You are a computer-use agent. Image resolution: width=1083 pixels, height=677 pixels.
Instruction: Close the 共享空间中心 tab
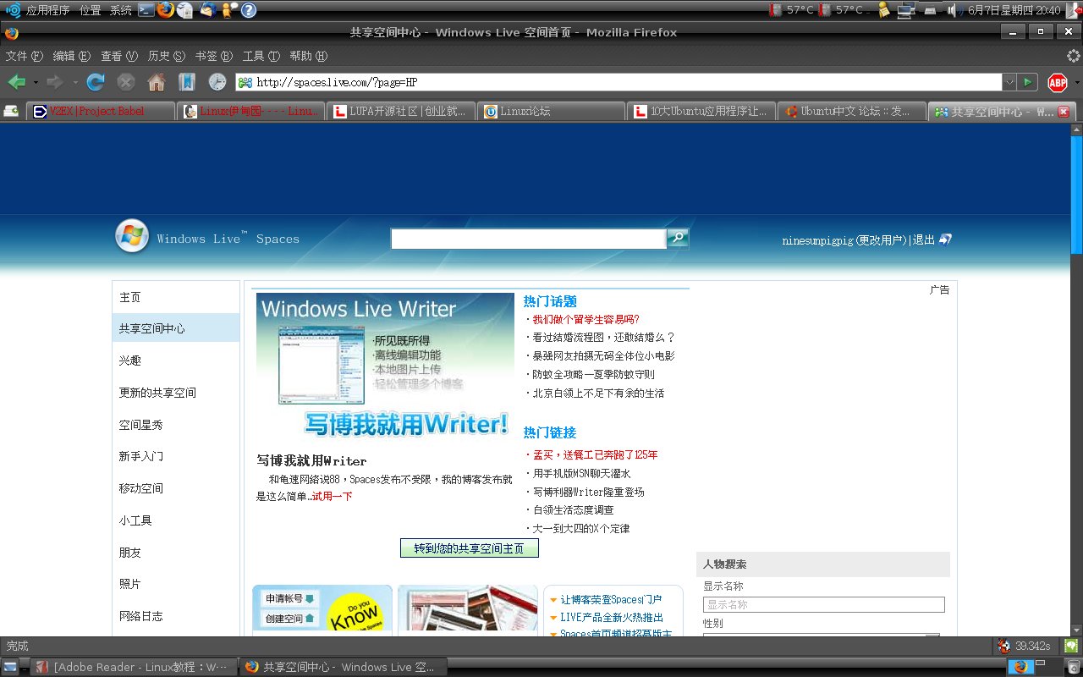pos(1064,112)
